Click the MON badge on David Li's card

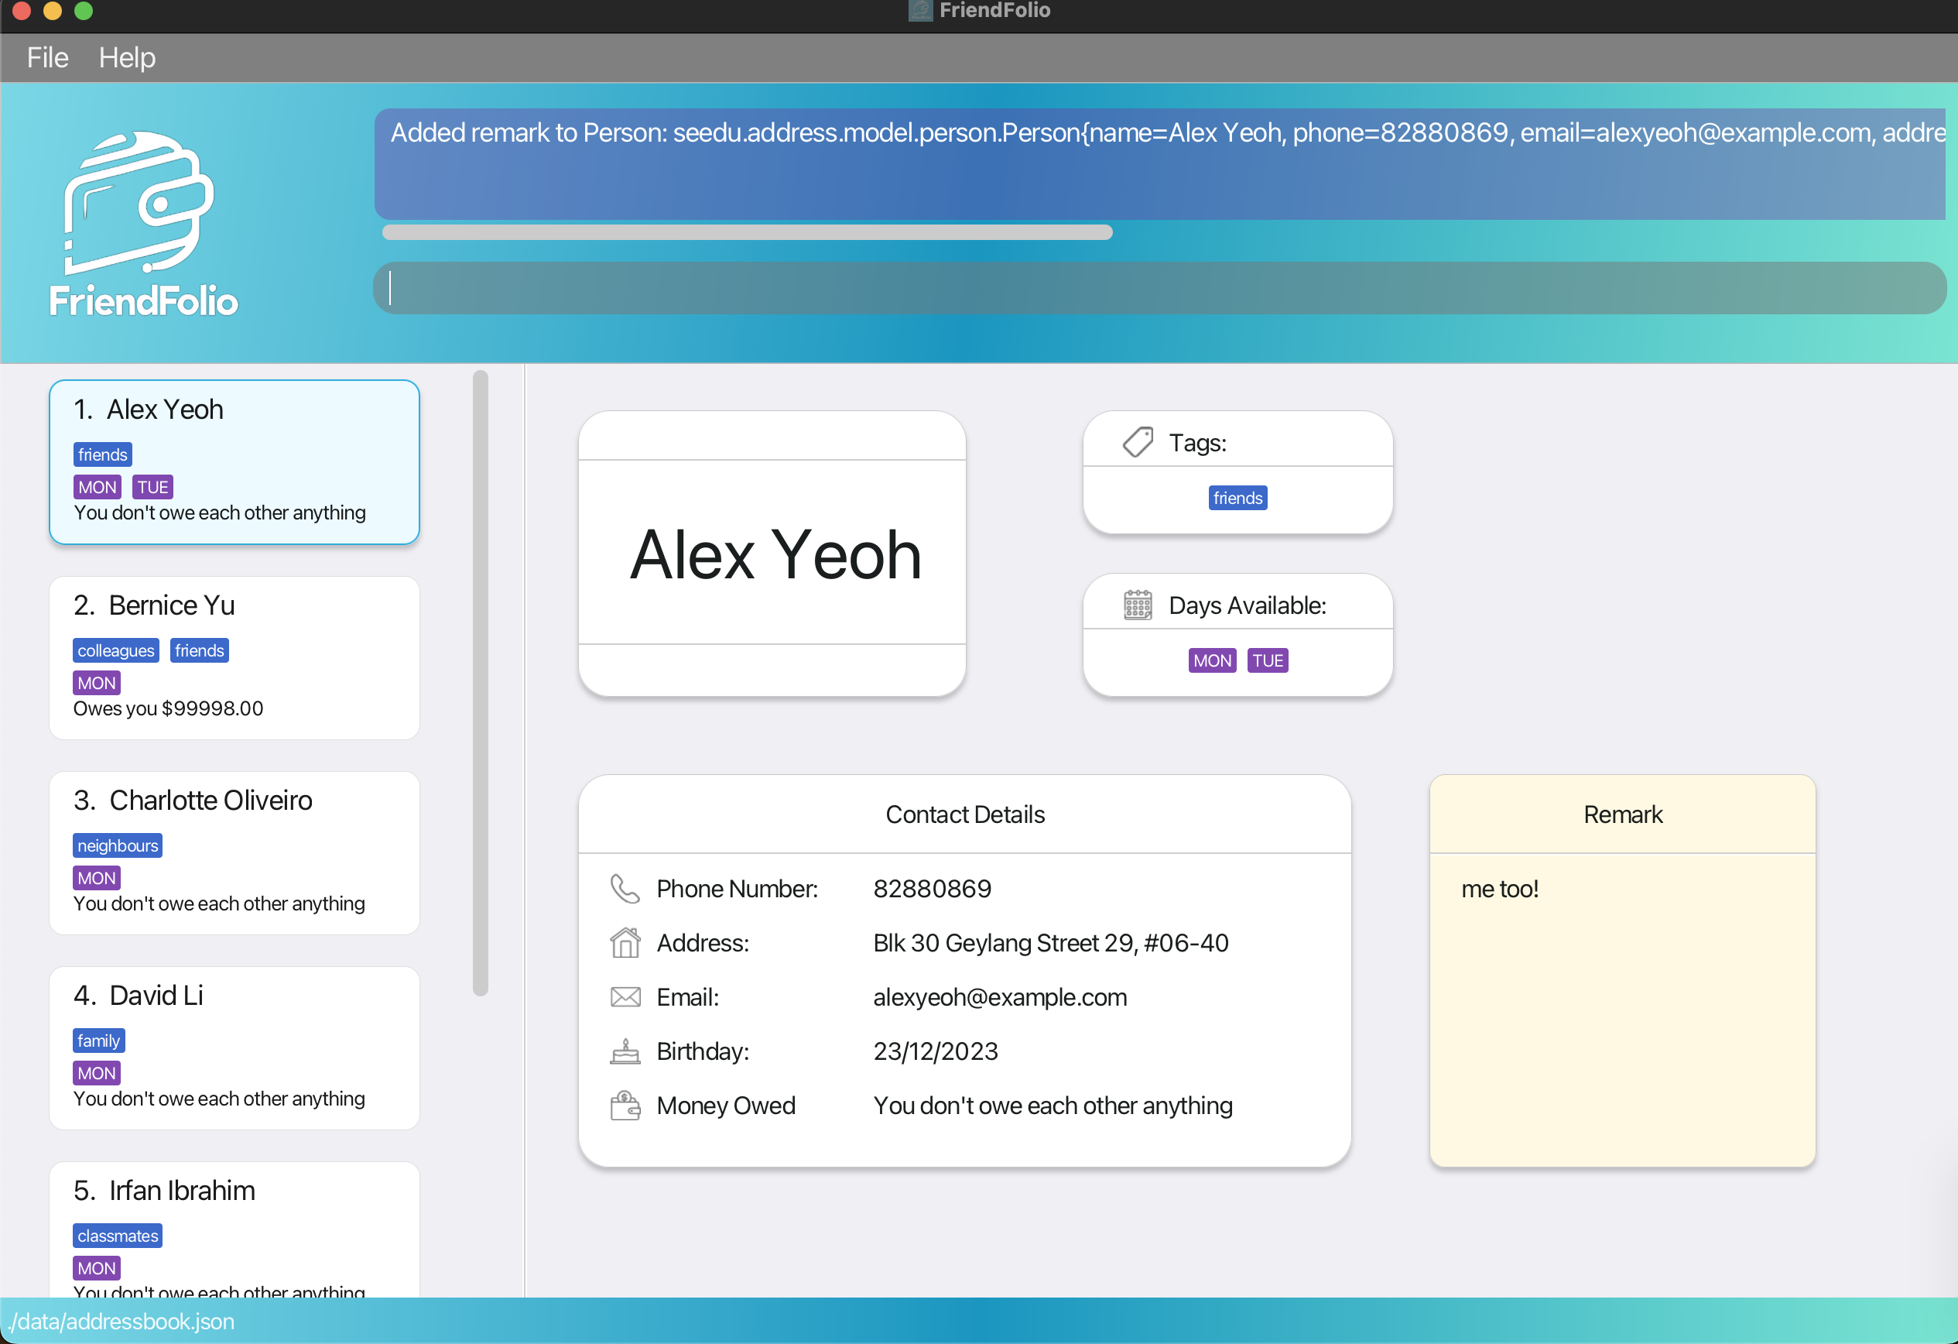(97, 1074)
